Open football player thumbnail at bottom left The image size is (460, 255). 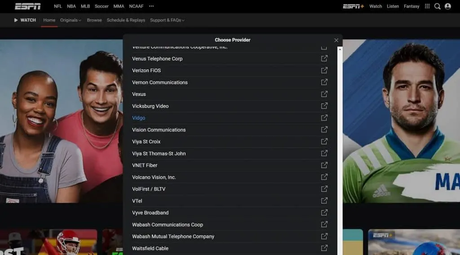[x=49, y=242]
